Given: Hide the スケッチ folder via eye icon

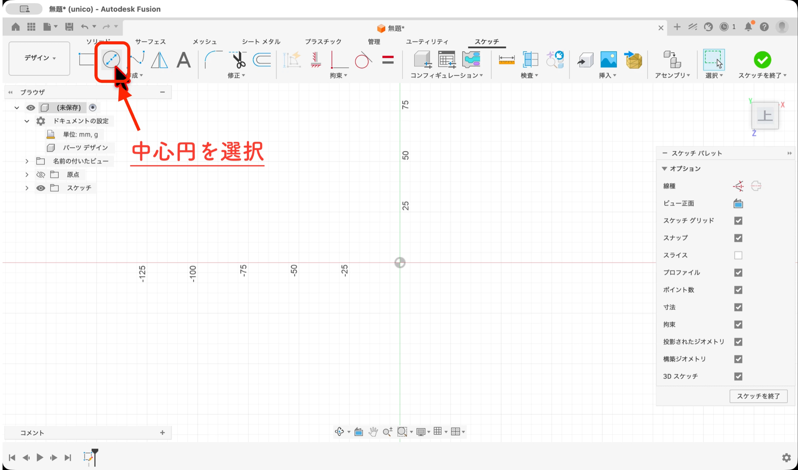Looking at the screenshot, I should [41, 188].
